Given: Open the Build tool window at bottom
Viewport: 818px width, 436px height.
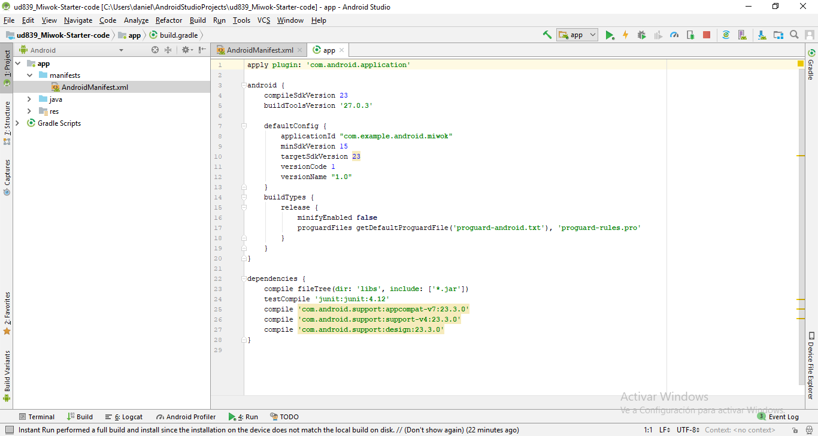Looking at the screenshot, I should [80, 417].
